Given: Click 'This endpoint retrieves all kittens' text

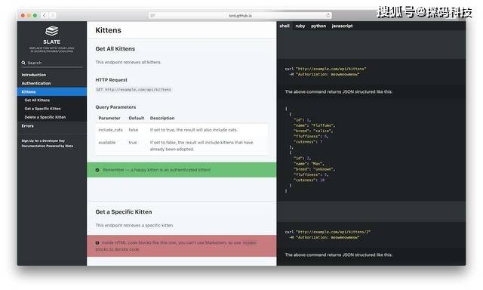Looking at the screenshot, I should click(x=128, y=62).
